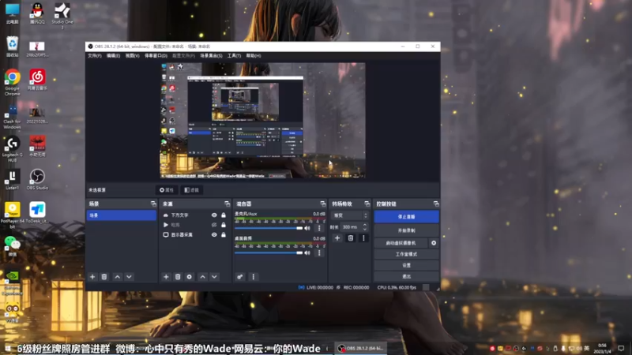Open audio mixer menu three-dot icon at bottom
The height and width of the screenshot is (355, 632).
[x=253, y=277]
